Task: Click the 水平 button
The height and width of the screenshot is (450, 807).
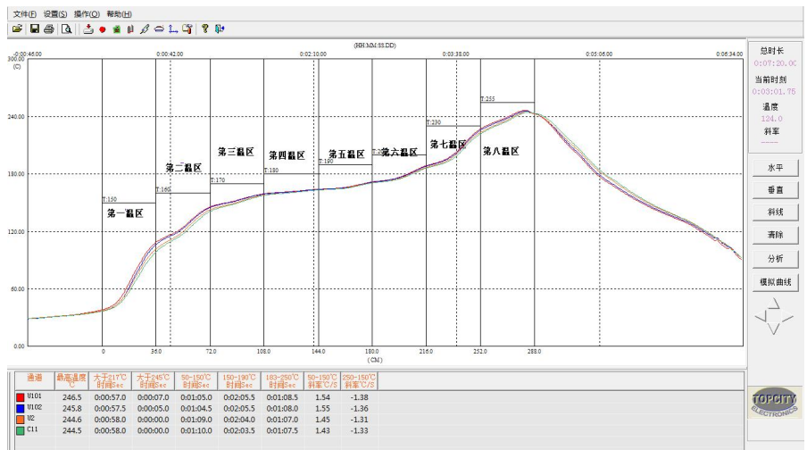Action: [775, 167]
